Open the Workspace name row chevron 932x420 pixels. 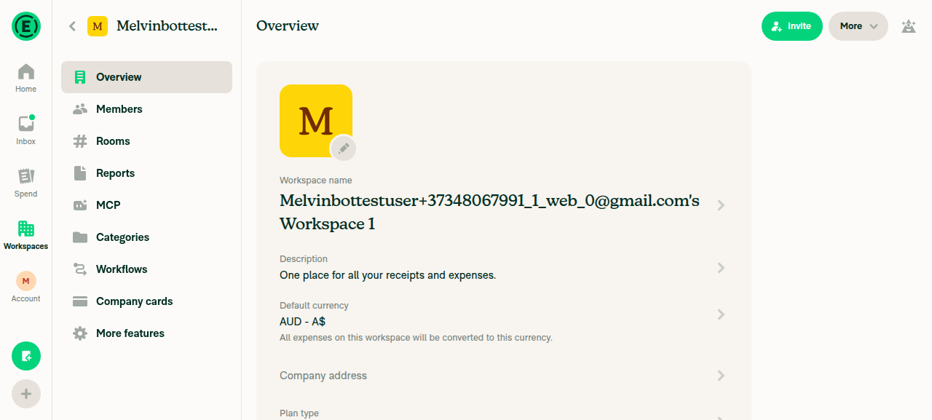click(x=721, y=205)
